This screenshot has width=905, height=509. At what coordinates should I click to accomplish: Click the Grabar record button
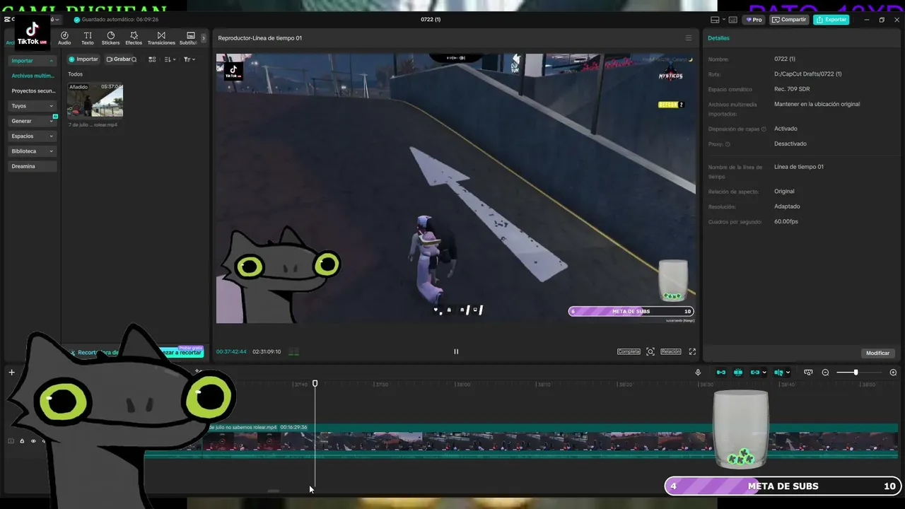click(118, 59)
